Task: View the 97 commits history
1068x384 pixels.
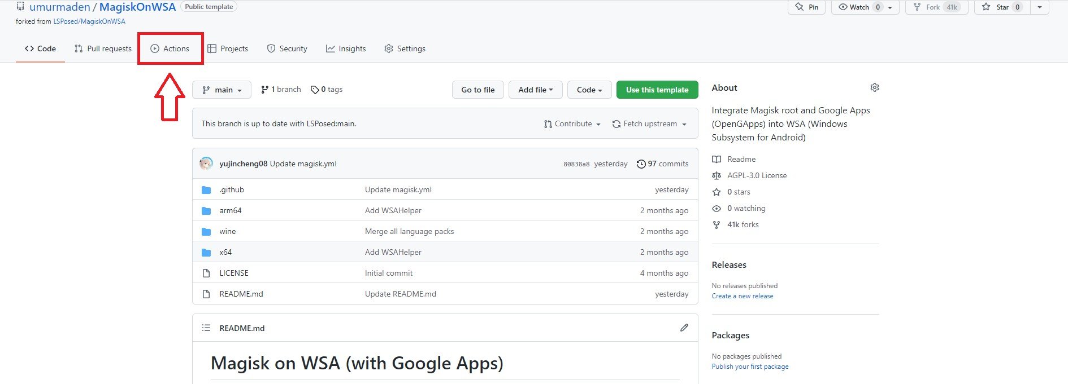Action: click(x=662, y=164)
